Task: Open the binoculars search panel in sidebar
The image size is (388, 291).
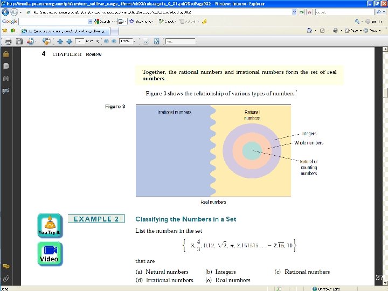Action: pyautogui.click(x=6, y=79)
